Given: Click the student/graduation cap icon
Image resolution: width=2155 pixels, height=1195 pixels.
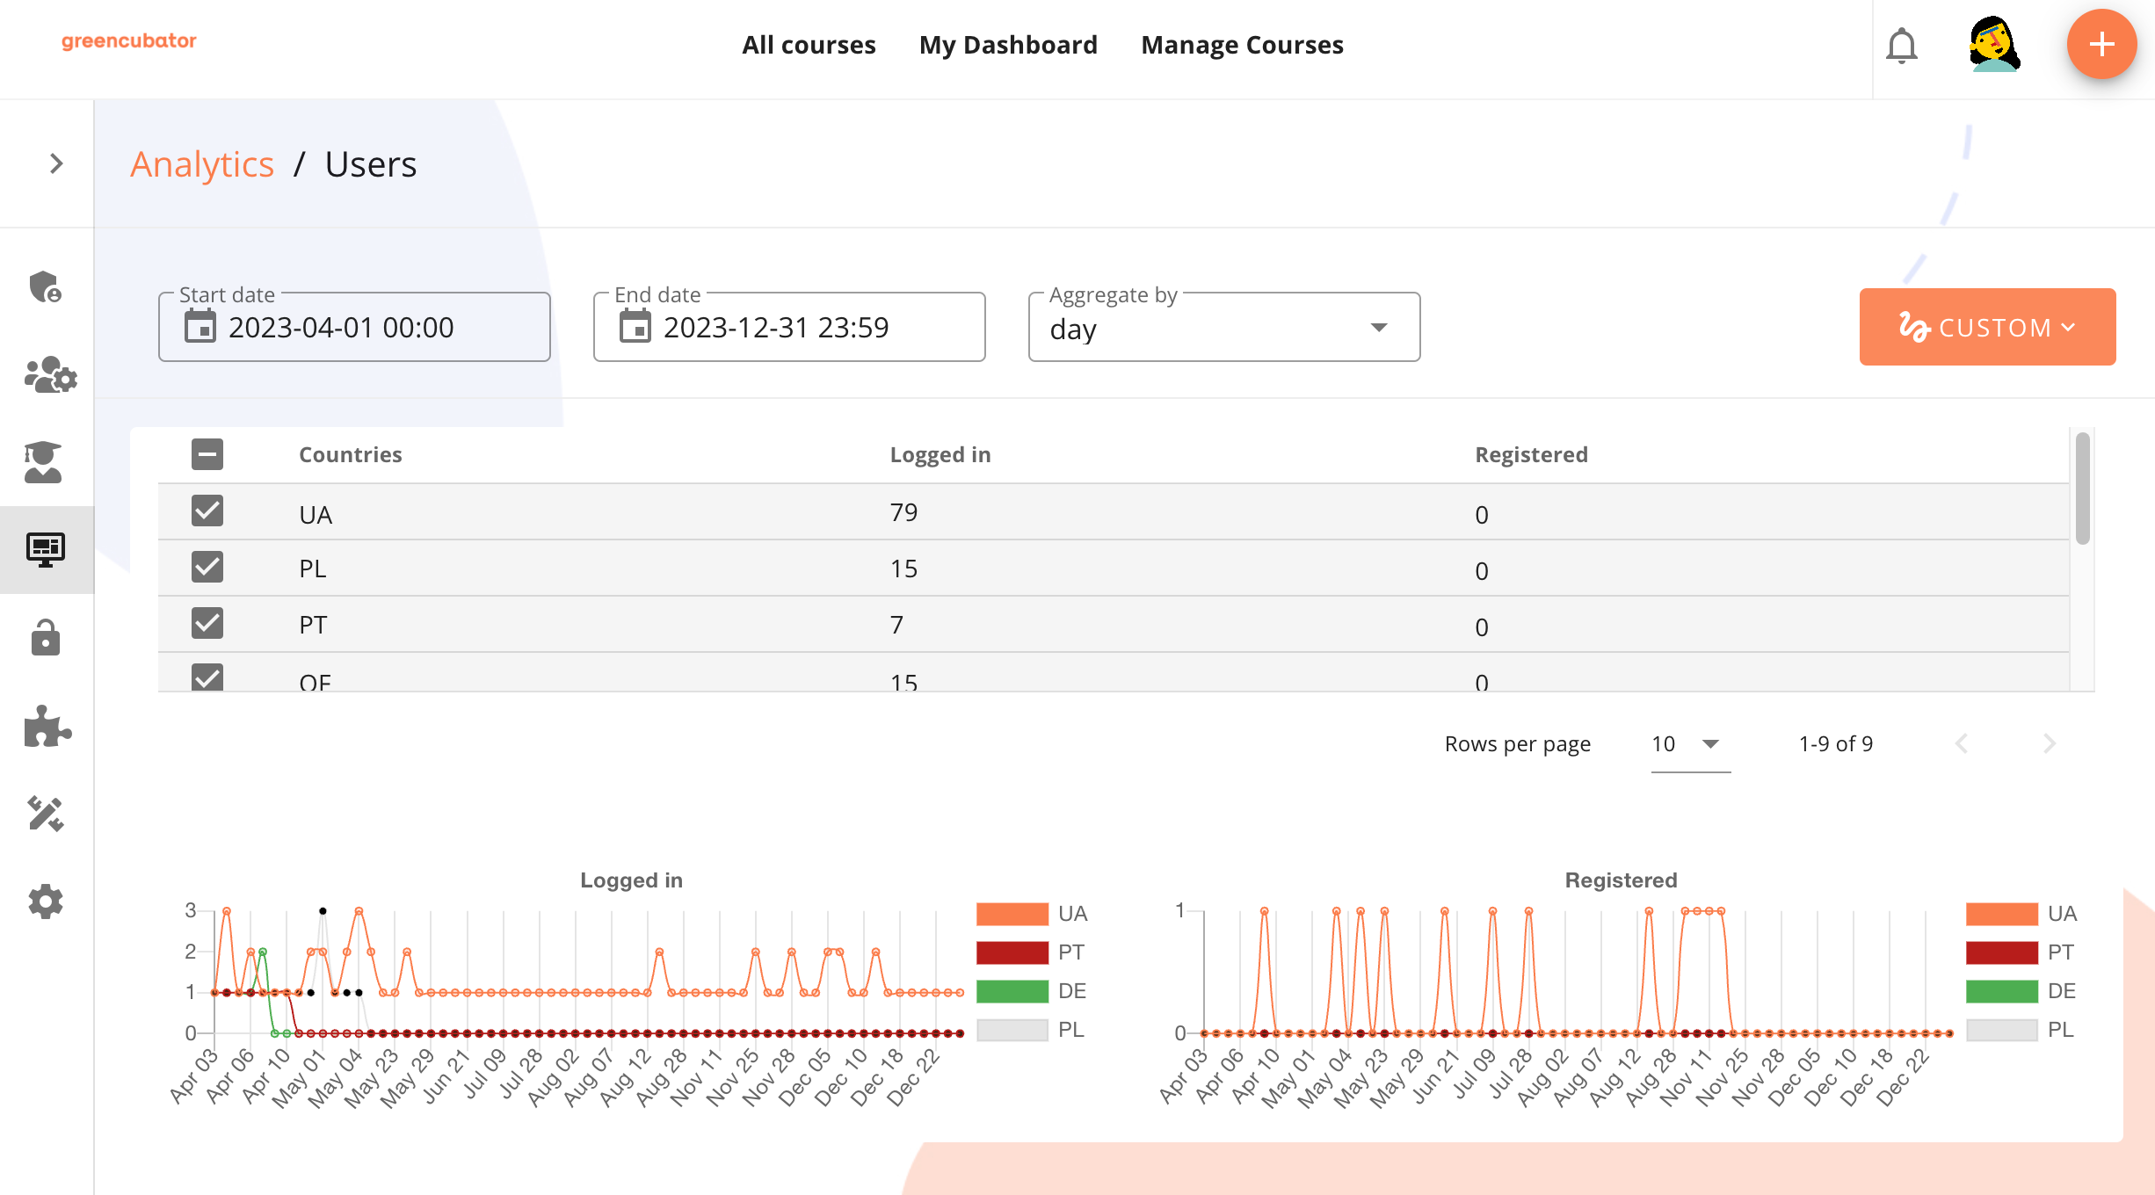Looking at the screenshot, I should click(x=46, y=458).
